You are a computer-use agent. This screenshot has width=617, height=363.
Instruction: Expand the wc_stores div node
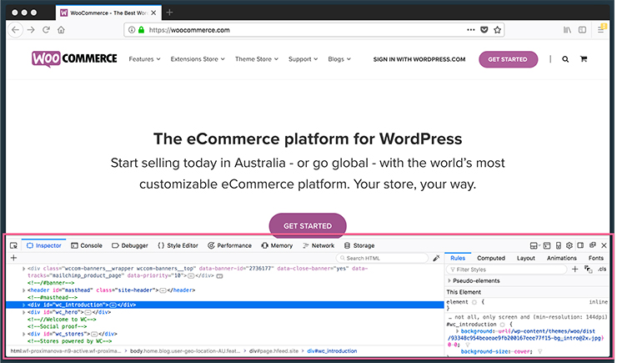[24, 334]
